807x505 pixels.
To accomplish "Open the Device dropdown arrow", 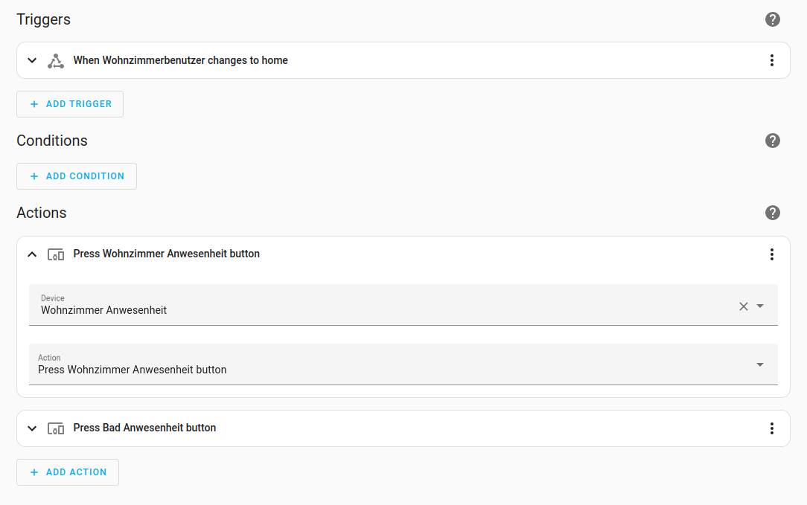I will point(760,306).
